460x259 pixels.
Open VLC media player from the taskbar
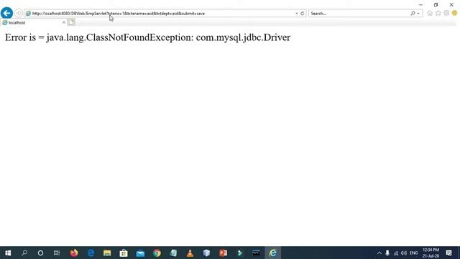190,253
